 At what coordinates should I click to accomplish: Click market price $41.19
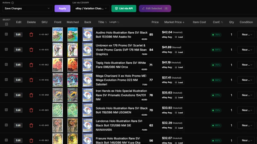[166, 62]
